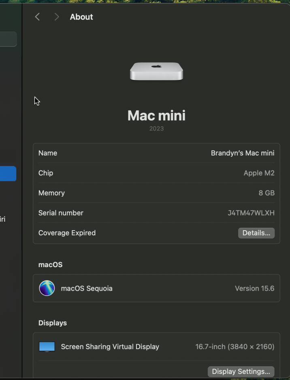The image size is (290, 380).
Task: Click the macOS Sequoia label
Action: (87, 288)
